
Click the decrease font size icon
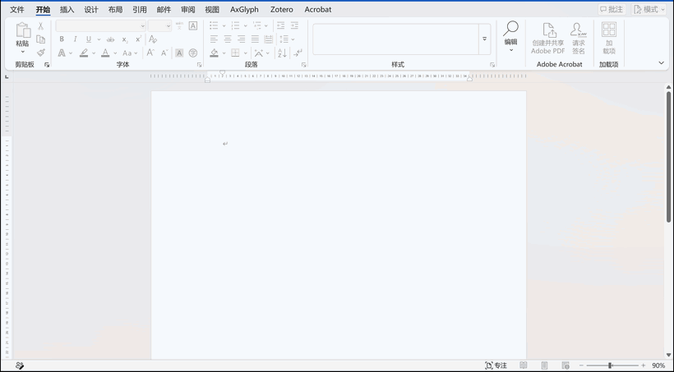164,53
